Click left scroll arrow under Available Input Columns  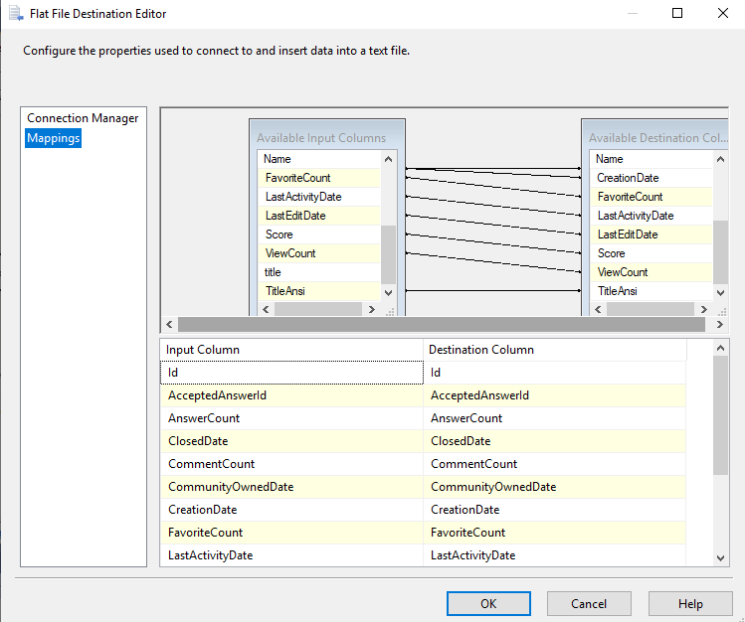click(x=265, y=310)
